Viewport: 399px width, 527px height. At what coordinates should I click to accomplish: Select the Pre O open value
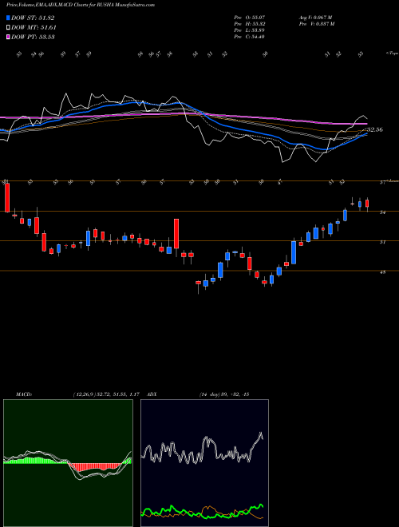(250, 18)
